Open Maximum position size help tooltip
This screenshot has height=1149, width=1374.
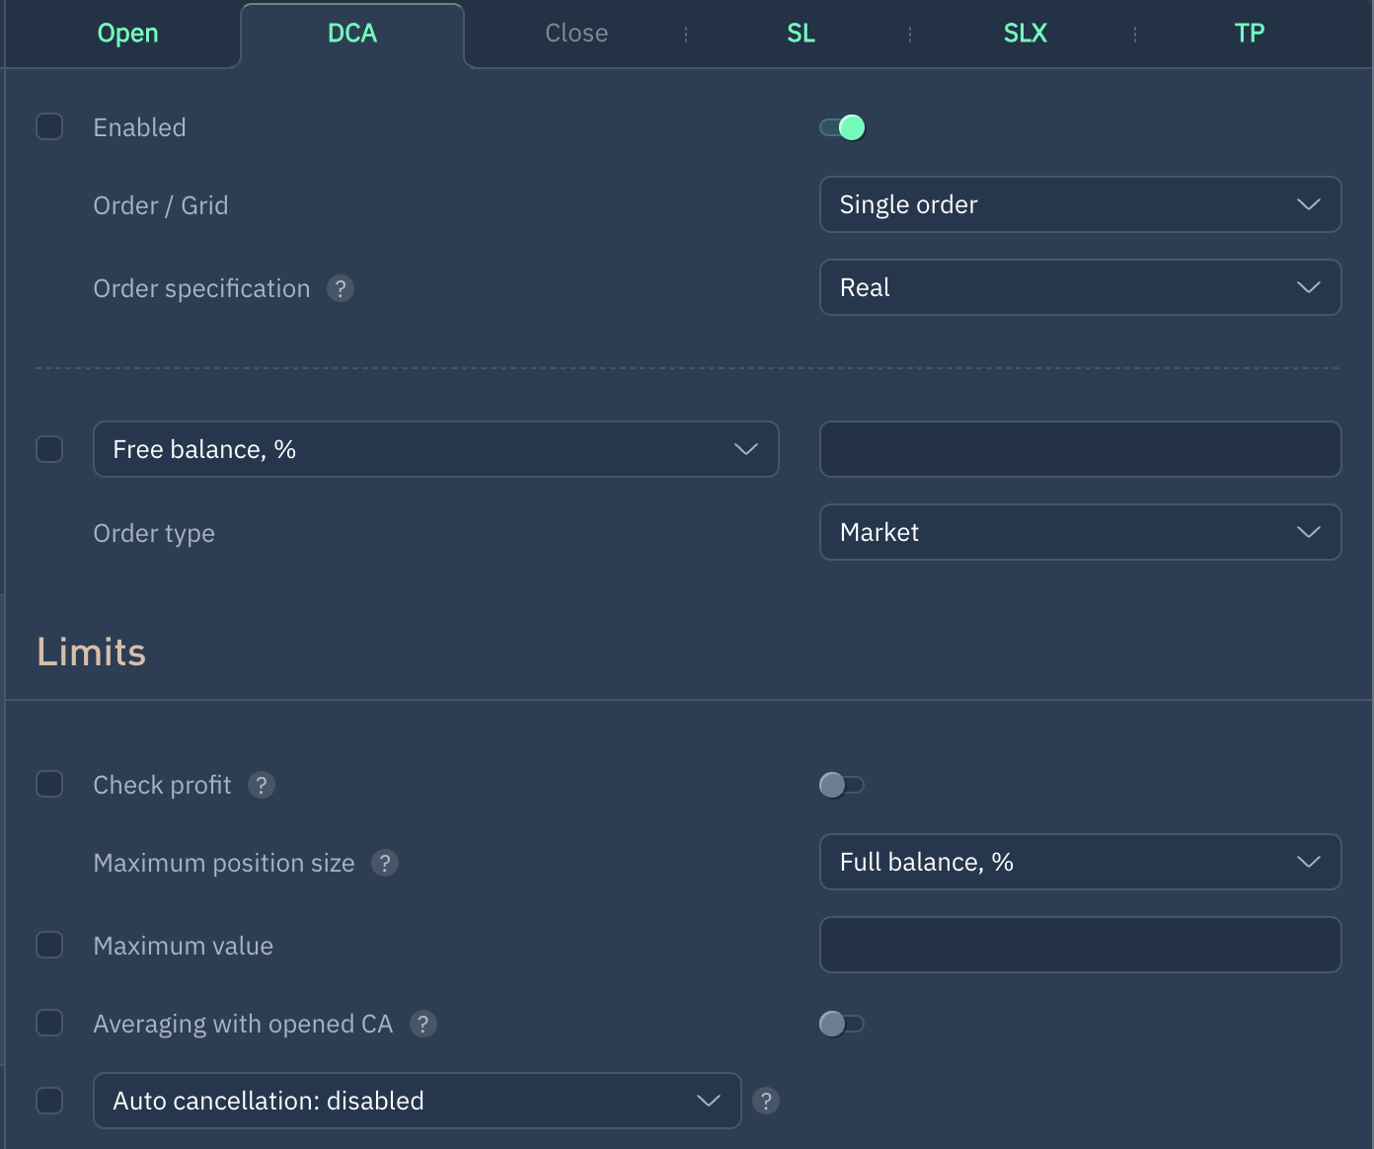click(x=385, y=863)
